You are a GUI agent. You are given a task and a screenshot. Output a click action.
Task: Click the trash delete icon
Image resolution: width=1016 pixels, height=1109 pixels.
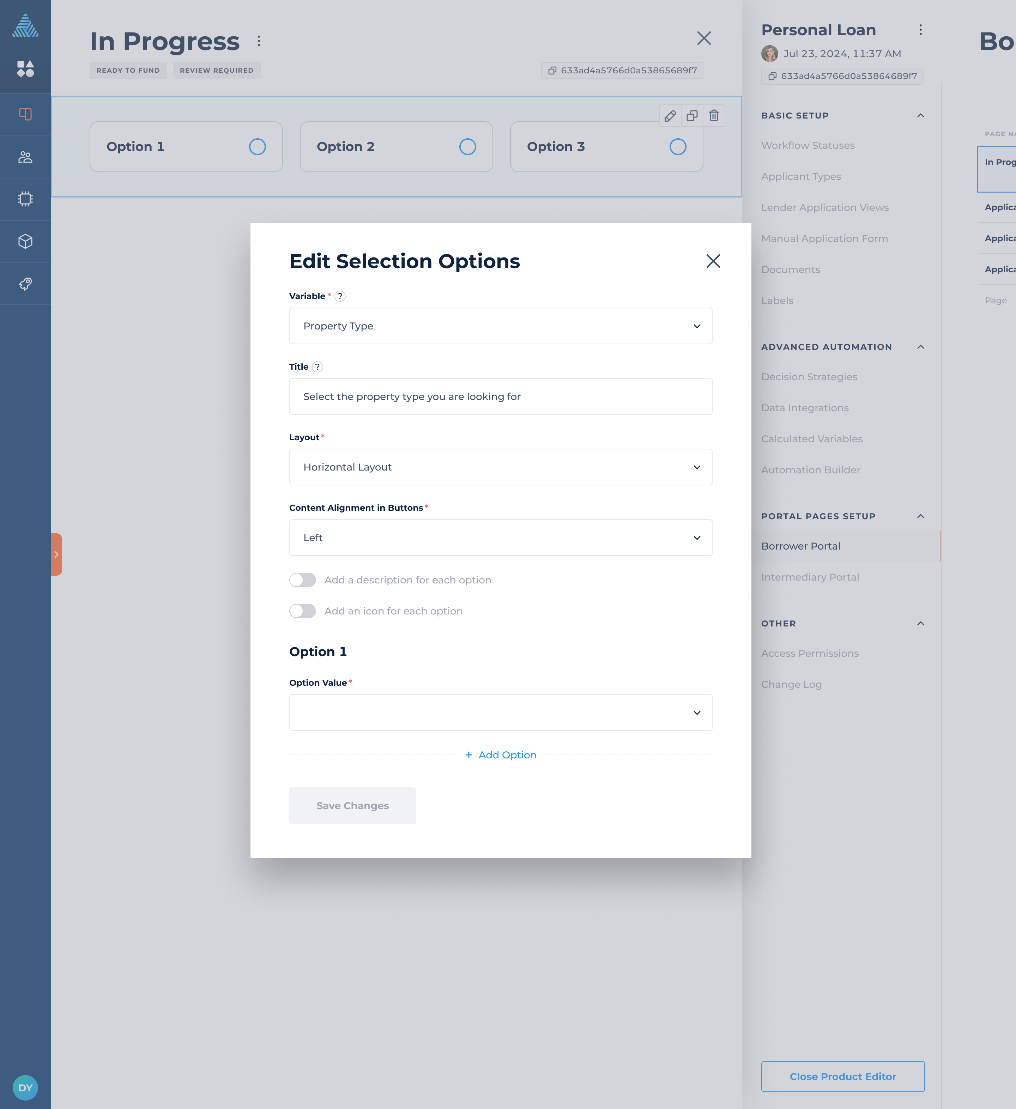pos(714,116)
